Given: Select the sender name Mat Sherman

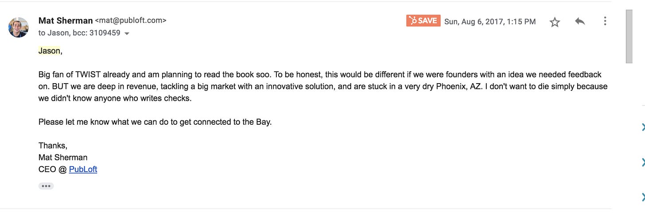Looking at the screenshot, I should pyautogui.click(x=66, y=20).
